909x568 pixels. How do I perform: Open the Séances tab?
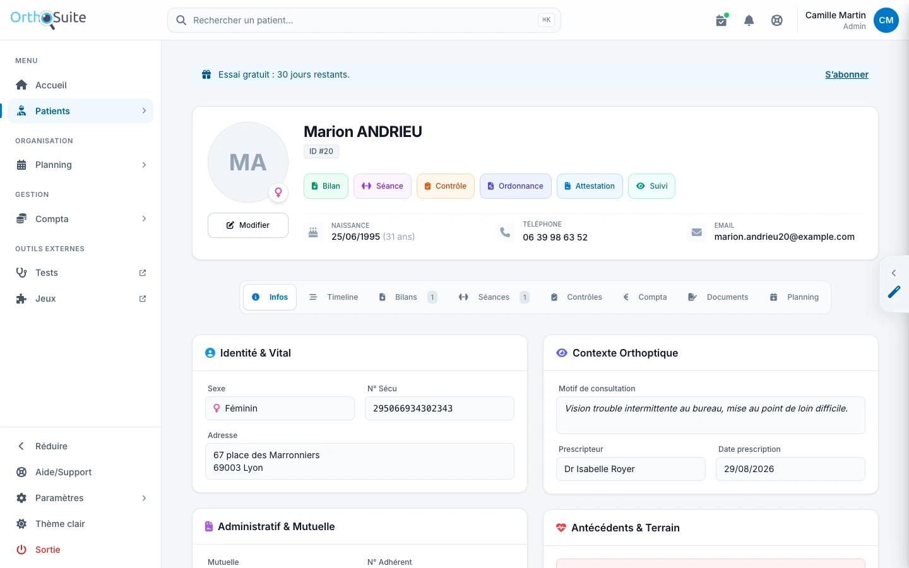(494, 297)
